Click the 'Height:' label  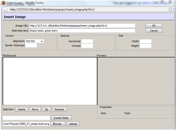(x=135, y=46)
